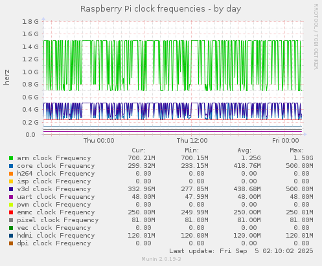This screenshot has width=322, height=266.
Task: Click the 'dpi clock Frequency' label
Action: (x=54, y=243)
